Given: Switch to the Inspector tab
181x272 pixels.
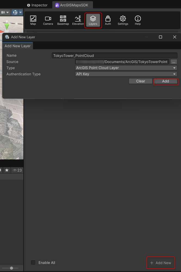Looking at the screenshot, I should (x=37, y=5).
